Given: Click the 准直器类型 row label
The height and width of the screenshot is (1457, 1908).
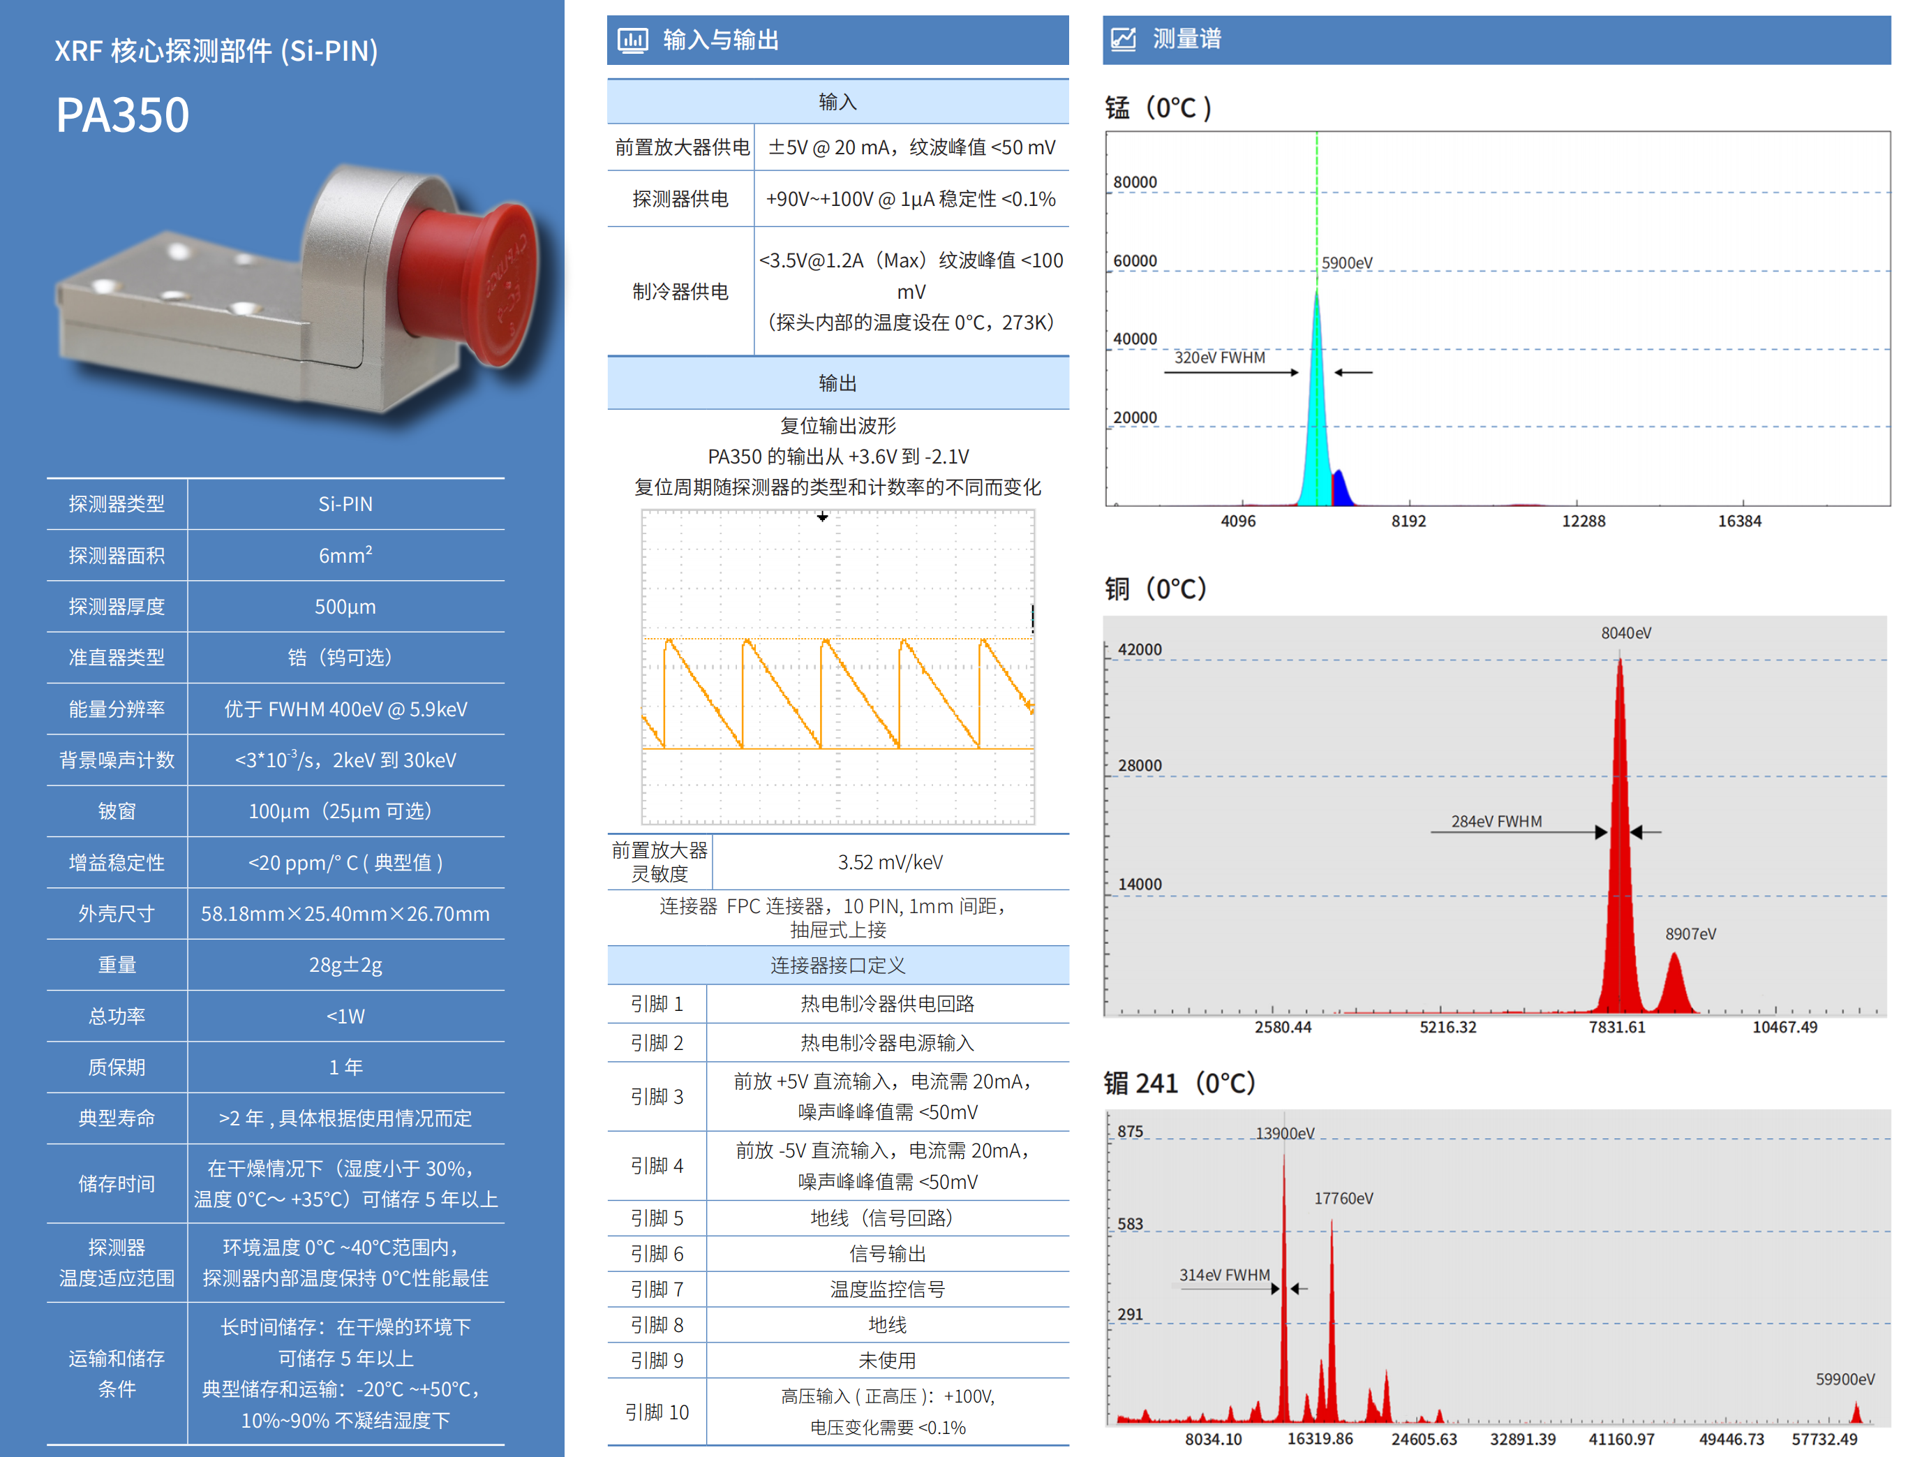Looking at the screenshot, I should pos(116,658).
